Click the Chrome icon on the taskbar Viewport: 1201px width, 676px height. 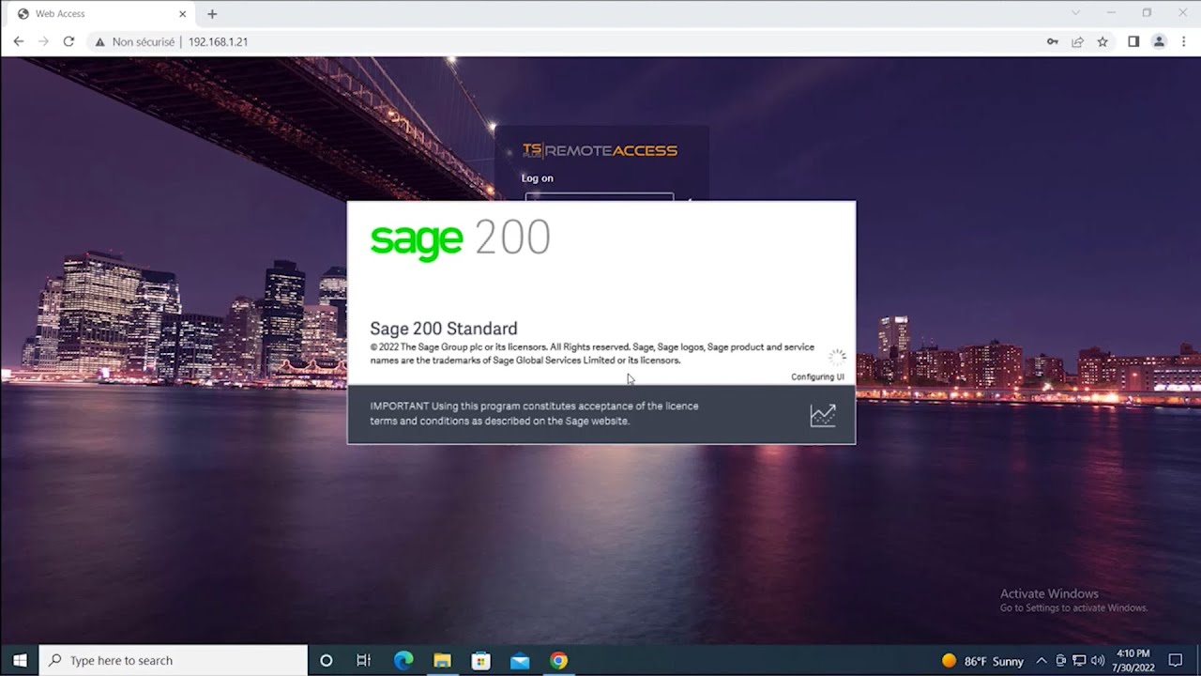[x=558, y=660]
